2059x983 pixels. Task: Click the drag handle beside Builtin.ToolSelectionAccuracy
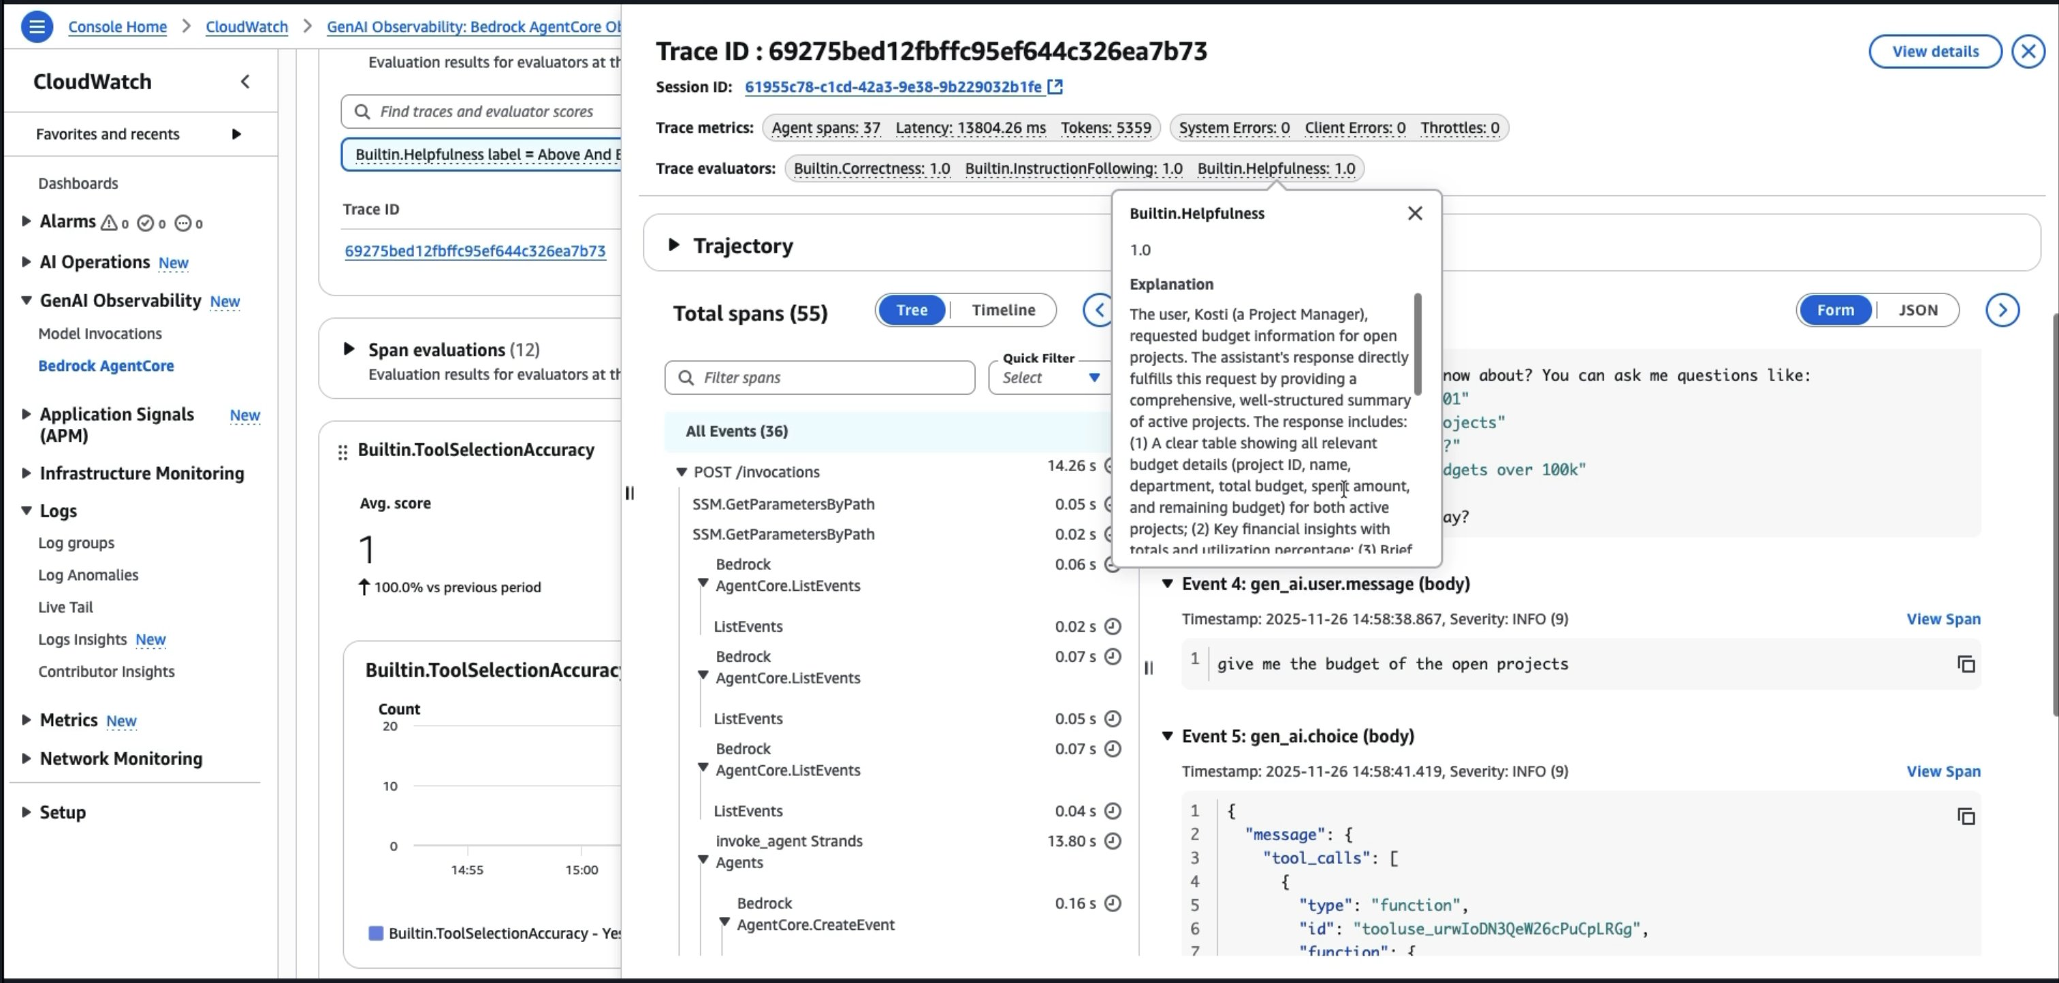(x=343, y=452)
